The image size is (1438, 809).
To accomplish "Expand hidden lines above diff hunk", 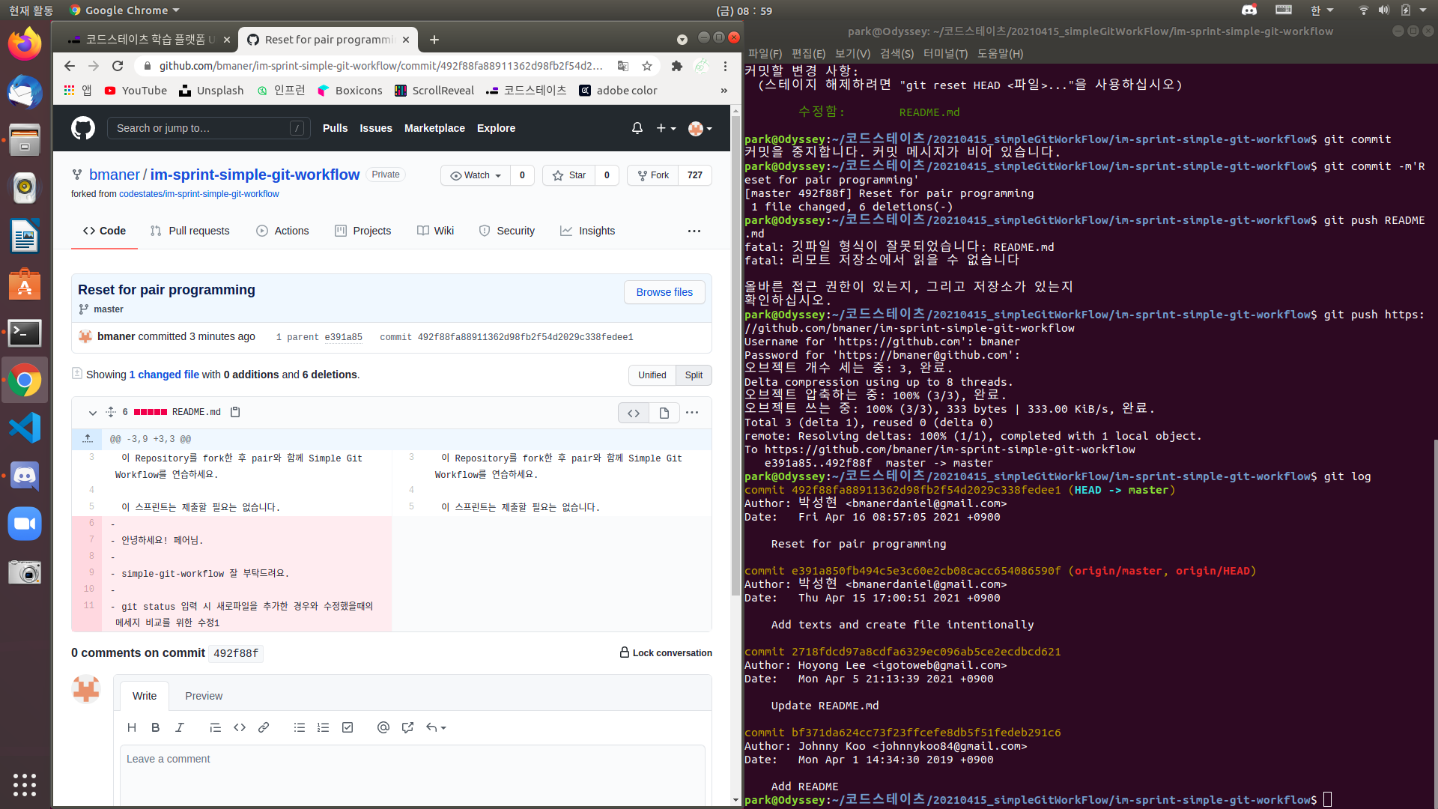I will tap(88, 439).
